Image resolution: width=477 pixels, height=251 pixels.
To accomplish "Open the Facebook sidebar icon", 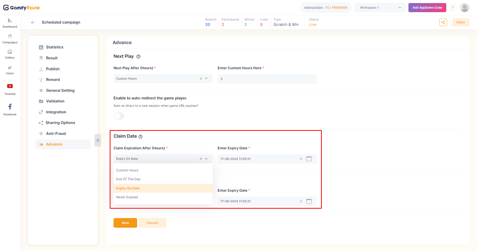I will 10,109.
